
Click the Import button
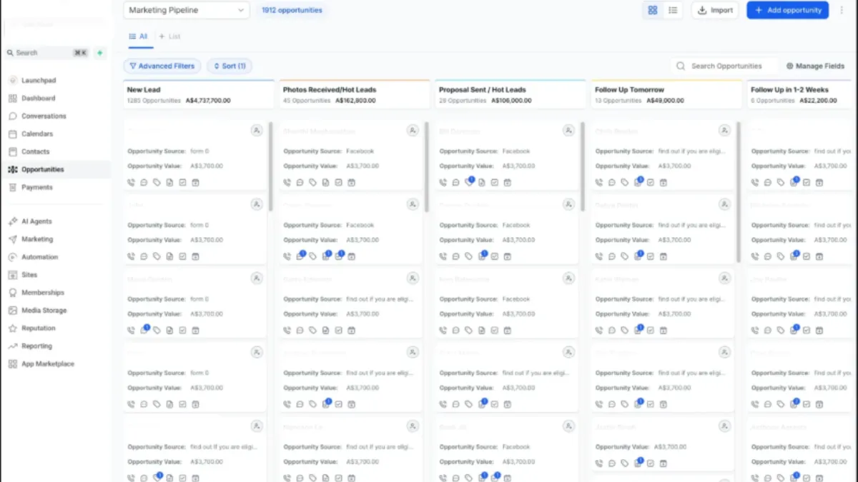click(x=715, y=10)
